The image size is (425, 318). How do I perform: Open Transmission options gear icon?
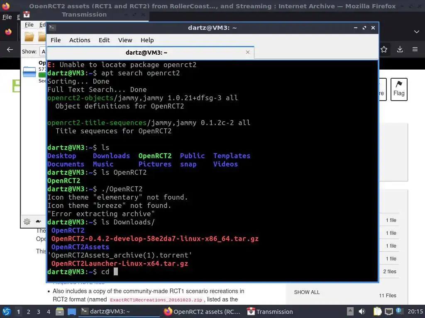click(x=27, y=222)
